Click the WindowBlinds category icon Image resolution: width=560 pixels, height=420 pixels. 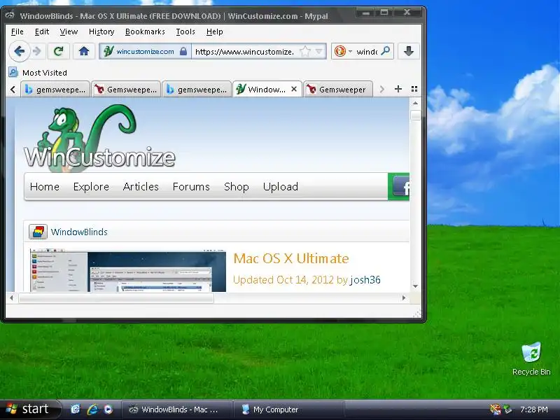click(x=38, y=232)
